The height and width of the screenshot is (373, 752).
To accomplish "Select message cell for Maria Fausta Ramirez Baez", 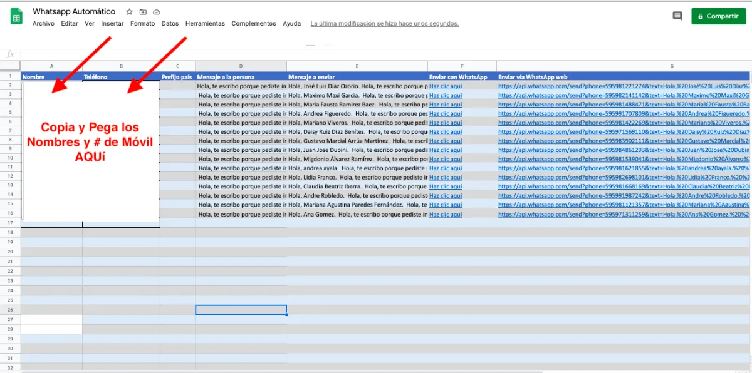I will [357, 105].
